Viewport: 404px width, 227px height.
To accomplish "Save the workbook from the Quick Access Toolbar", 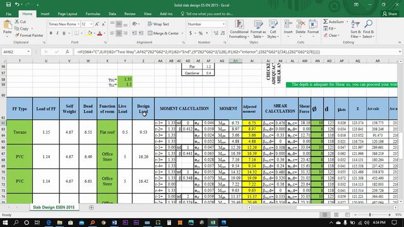I will point(8,4).
